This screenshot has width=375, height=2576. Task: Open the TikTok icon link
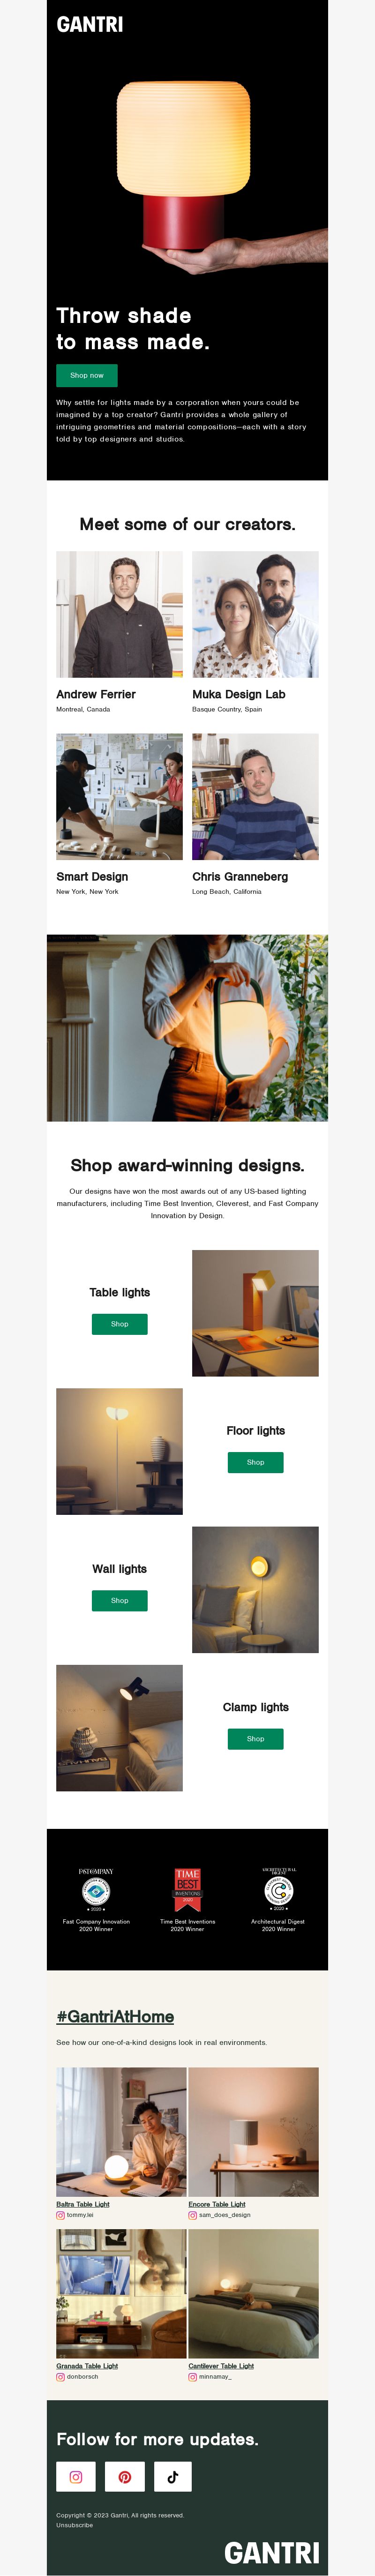[x=172, y=2476]
